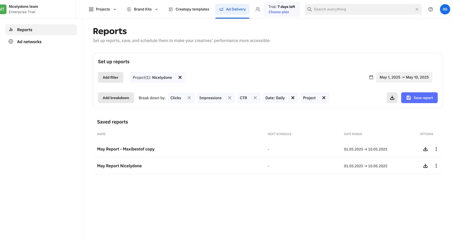Click the Nicelydone team avatar
The image size is (453, 244).
(x=2, y=9)
